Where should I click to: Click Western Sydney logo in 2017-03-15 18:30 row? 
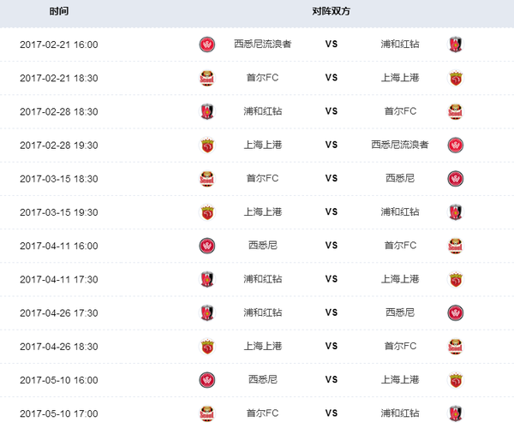455,178
